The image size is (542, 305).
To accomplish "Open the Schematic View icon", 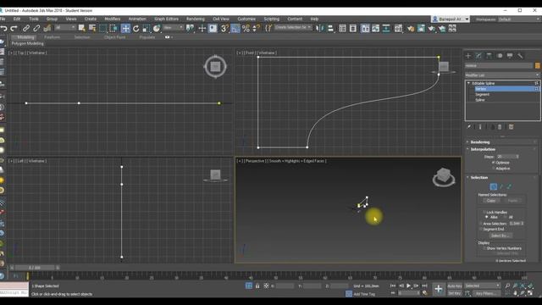I will coord(386,28).
